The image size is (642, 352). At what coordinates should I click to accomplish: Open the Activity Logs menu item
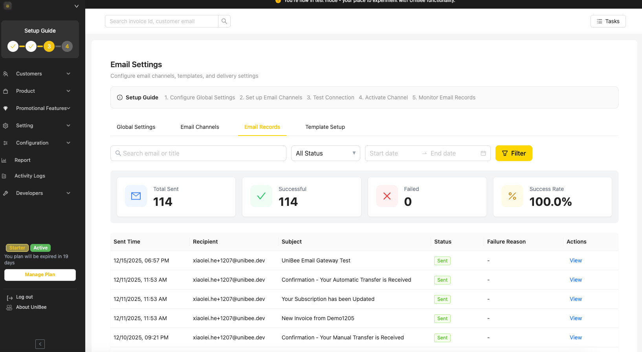click(30, 176)
